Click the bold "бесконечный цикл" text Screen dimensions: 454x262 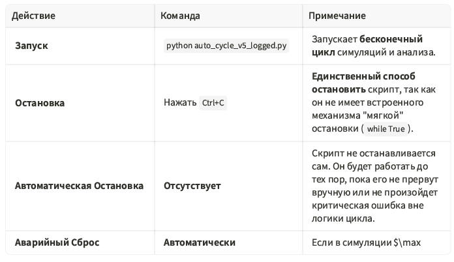tap(367, 46)
